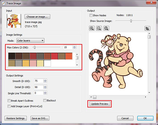
Task: Click the color palette scroll down arrow
Action: [77, 65]
